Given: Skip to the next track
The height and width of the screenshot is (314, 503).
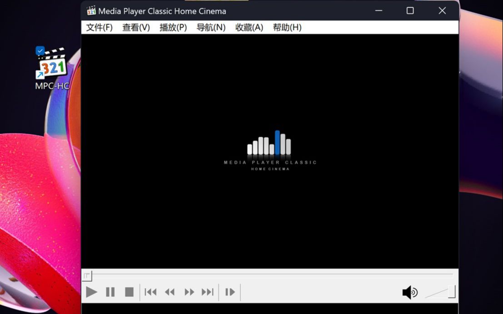Looking at the screenshot, I should click(208, 292).
